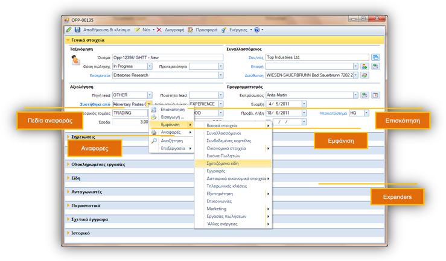446x261 pixels.
Task: Click the icon beside Συν/νος field
Action: click(375, 57)
